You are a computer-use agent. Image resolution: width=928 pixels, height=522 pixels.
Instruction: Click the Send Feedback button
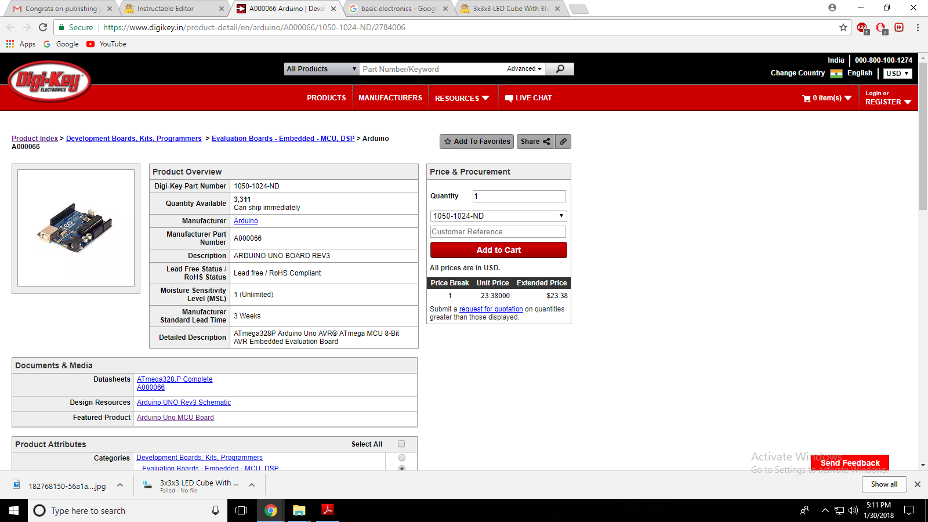pos(850,463)
